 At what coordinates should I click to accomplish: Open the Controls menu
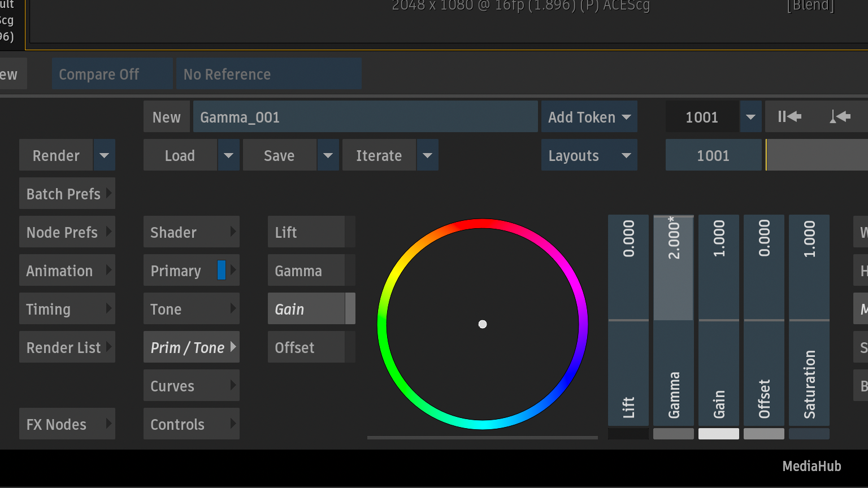click(x=192, y=424)
